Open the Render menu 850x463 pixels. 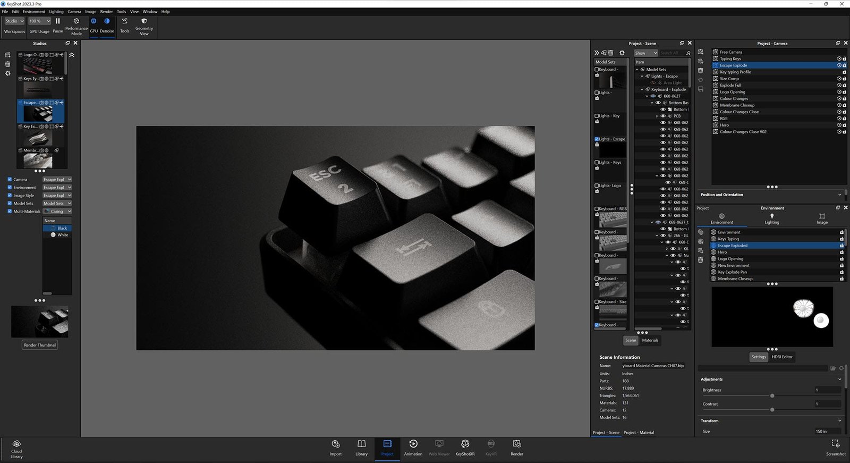pyautogui.click(x=107, y=12)
